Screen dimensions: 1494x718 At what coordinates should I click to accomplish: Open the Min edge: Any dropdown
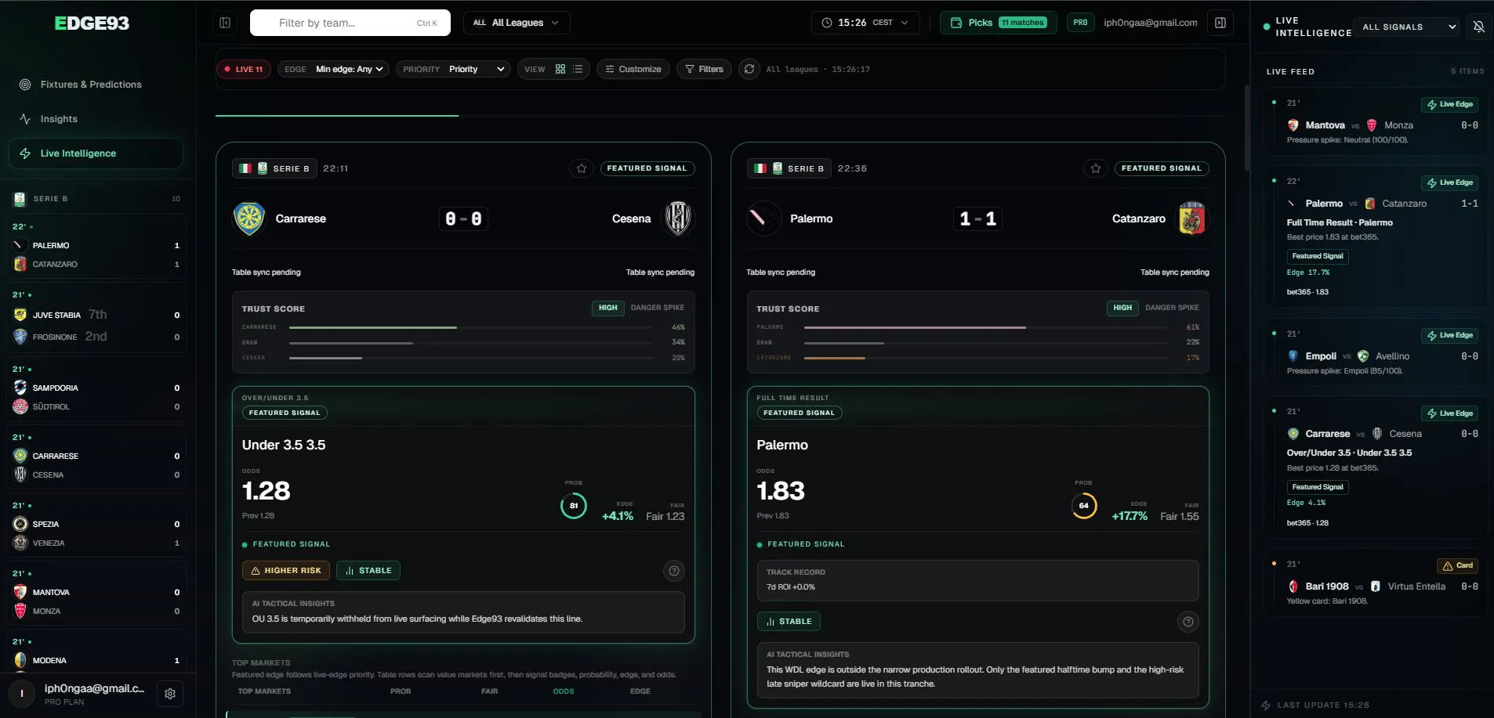pos(350,69)
